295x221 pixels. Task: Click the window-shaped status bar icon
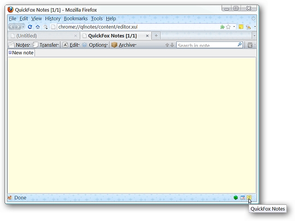click(x=243, y=197)
